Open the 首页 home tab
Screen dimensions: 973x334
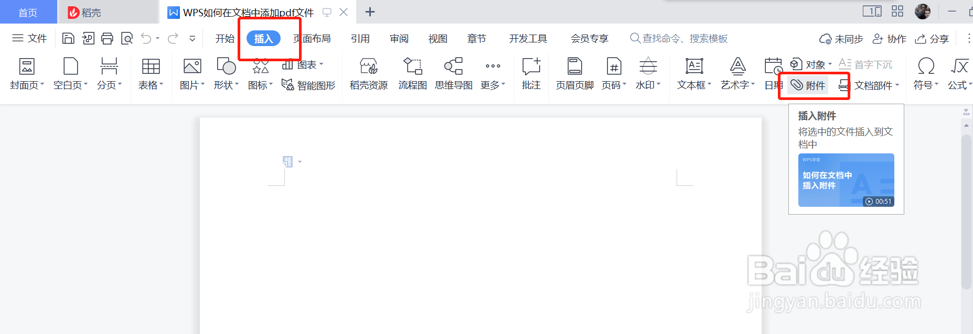[x=28, y=12]
